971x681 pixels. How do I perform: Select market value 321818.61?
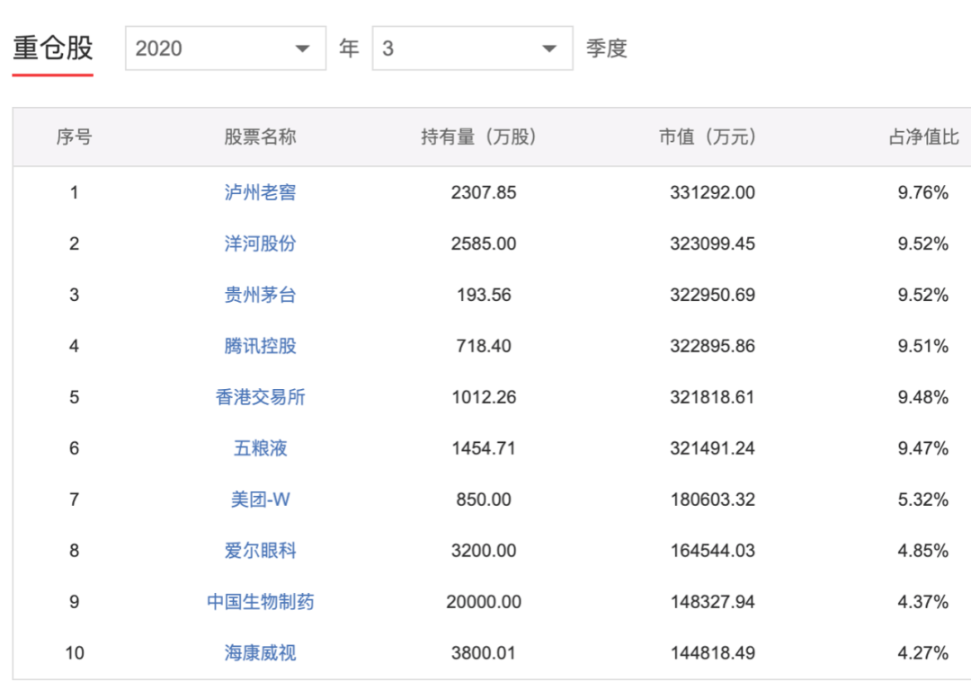(x=713, y=397)
